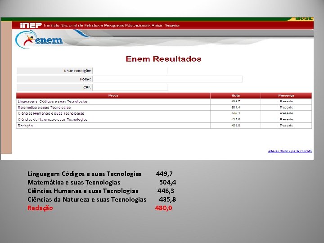
Task: Click the enem logo
Action: pos(39,39)
